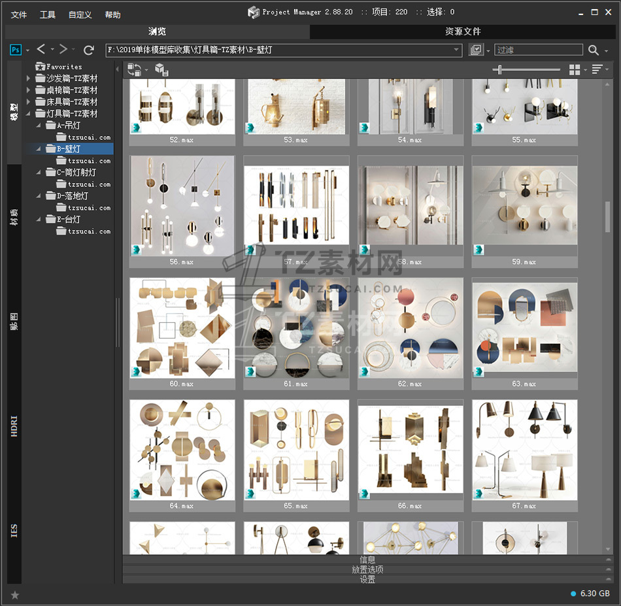Select the A-吊灯 folder
Image resolution: width=621 pixels, height=606 pixels.
(69, 126)
